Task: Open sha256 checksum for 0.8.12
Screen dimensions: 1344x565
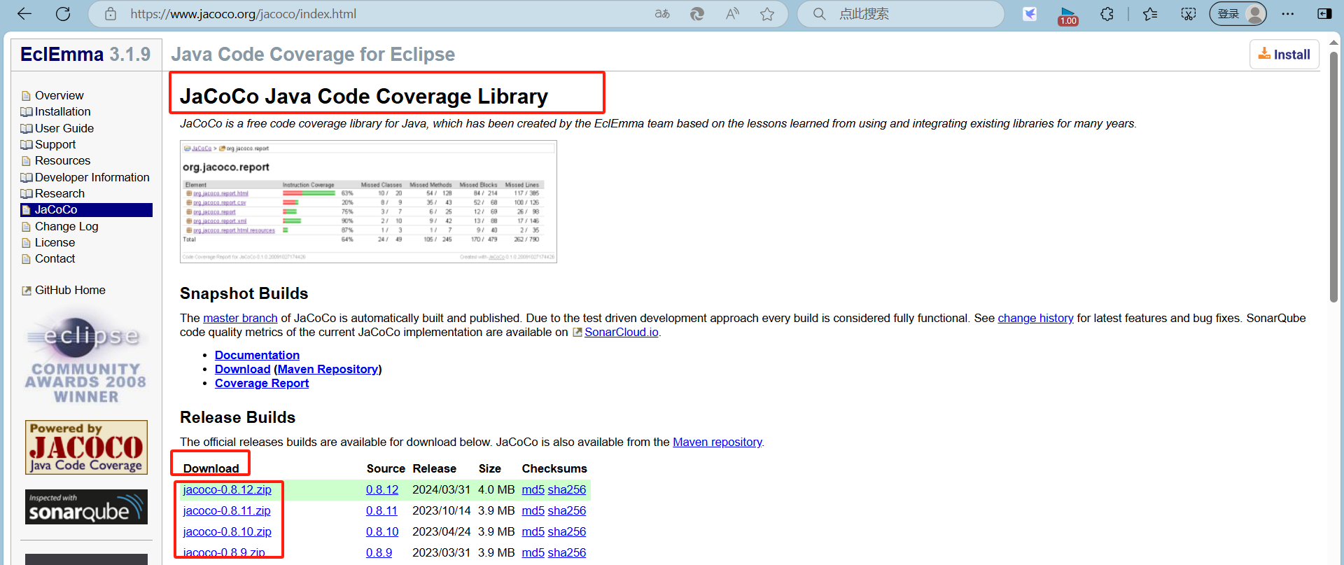Action: click(566, 489)
